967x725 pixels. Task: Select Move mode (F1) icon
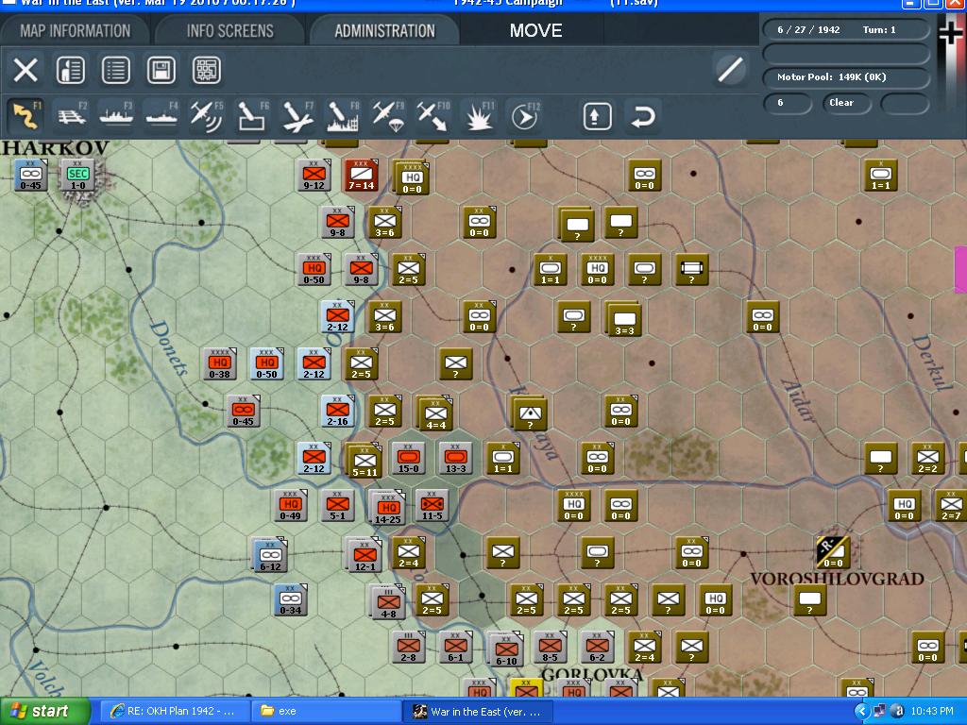(x=25, y=116)
